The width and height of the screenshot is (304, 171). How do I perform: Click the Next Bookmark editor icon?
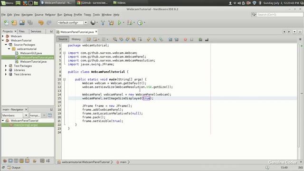tap(155, 39)
